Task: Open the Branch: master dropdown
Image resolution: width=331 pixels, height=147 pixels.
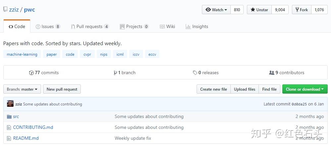Action: pos(22,89)
